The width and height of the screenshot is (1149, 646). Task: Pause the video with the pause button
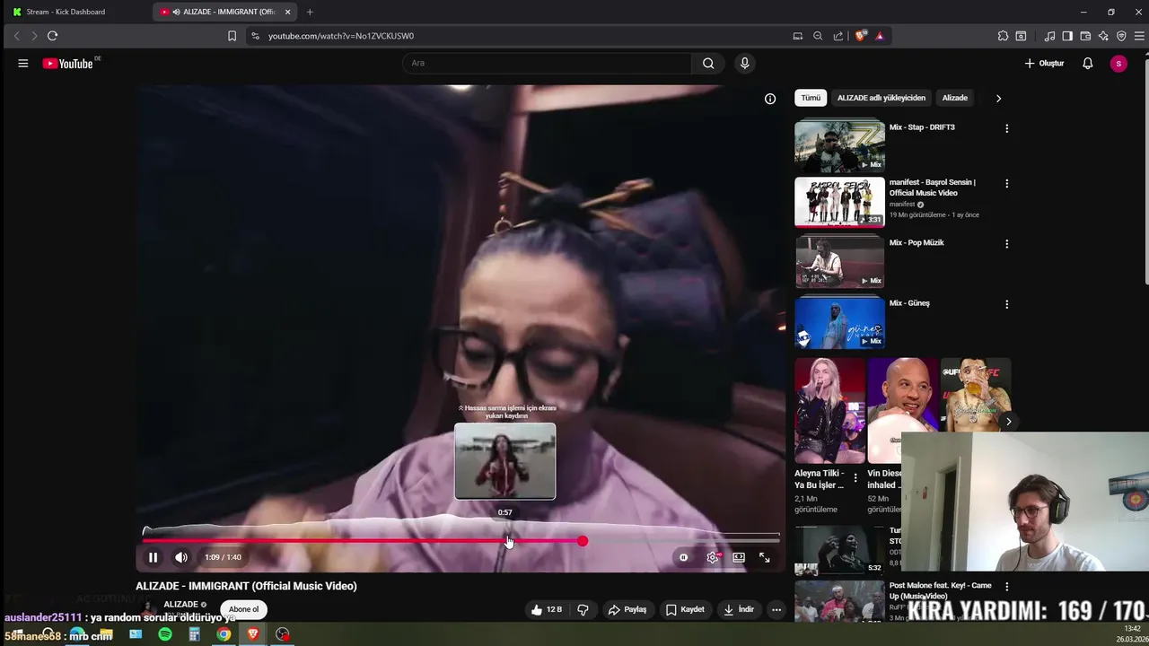[153, 557]
